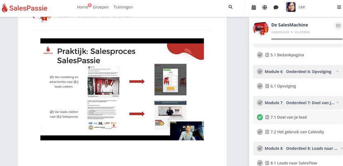The width and height of the screenshot is (343, 166).
Task: Click the 10 LESSEN text
Action: point(302,32)
